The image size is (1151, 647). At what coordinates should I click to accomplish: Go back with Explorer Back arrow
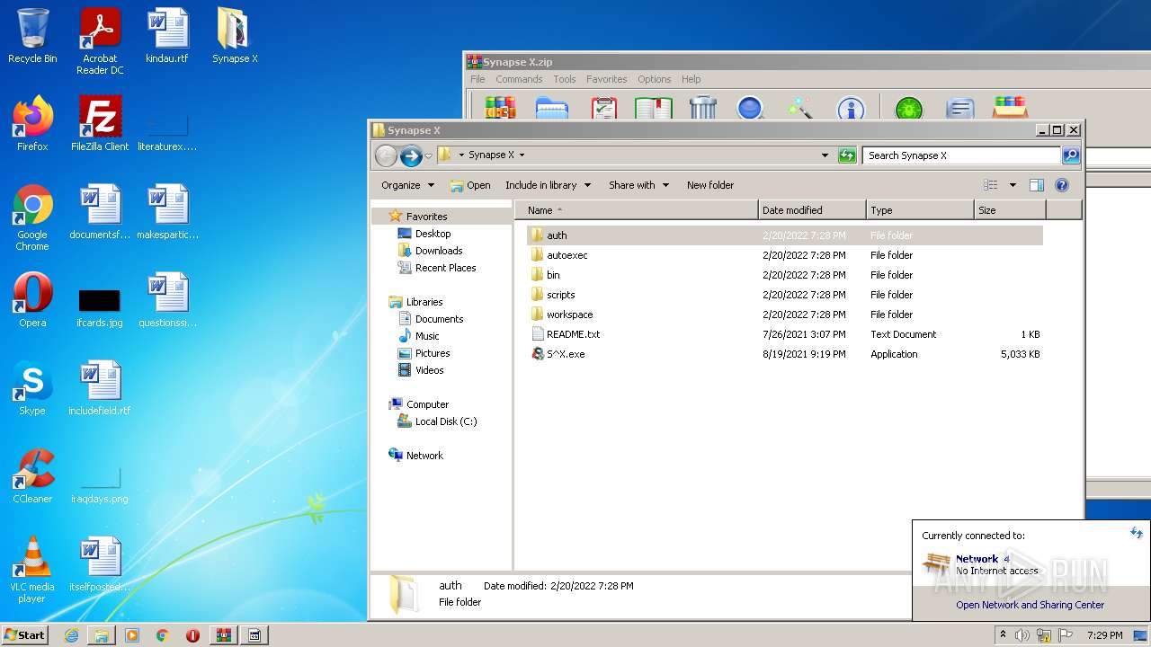click(x=386, y=155)
